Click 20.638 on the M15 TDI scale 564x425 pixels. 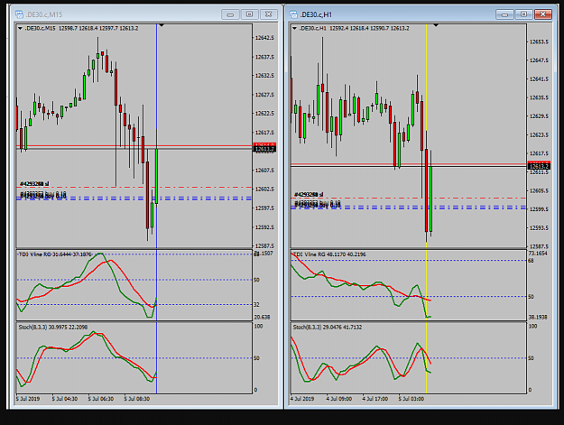coord(262,317)
